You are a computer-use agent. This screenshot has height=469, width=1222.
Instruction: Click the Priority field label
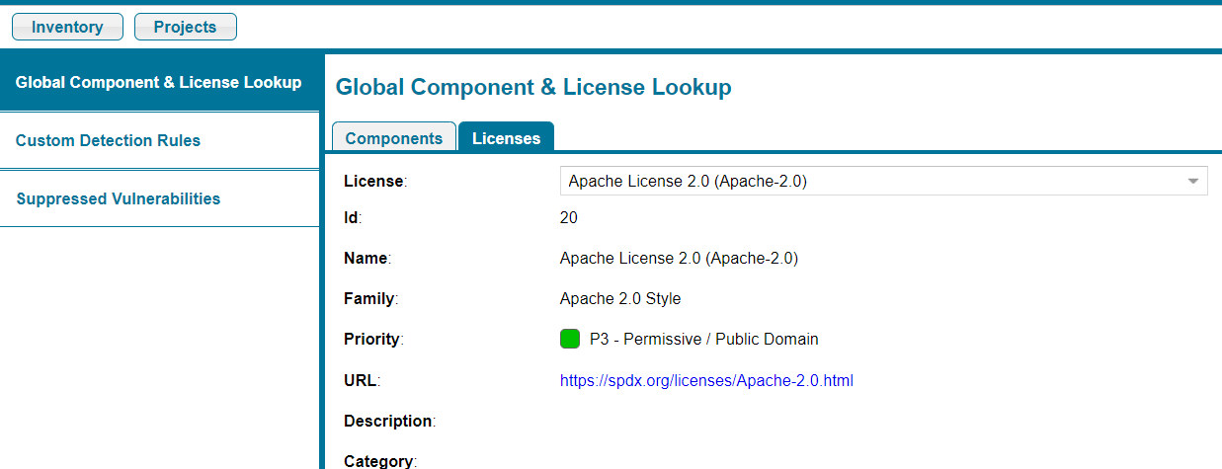(x=373, y=339)
